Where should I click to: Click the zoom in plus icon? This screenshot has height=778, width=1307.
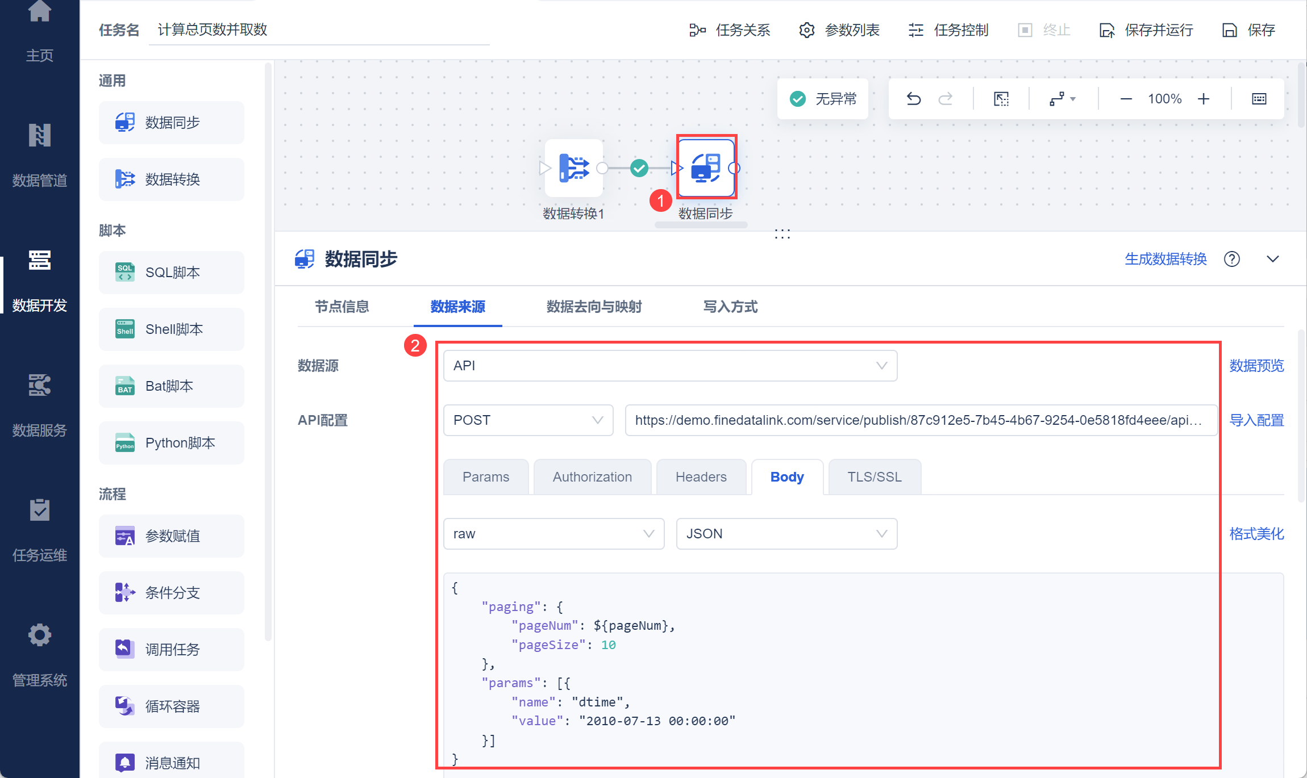1204,99
